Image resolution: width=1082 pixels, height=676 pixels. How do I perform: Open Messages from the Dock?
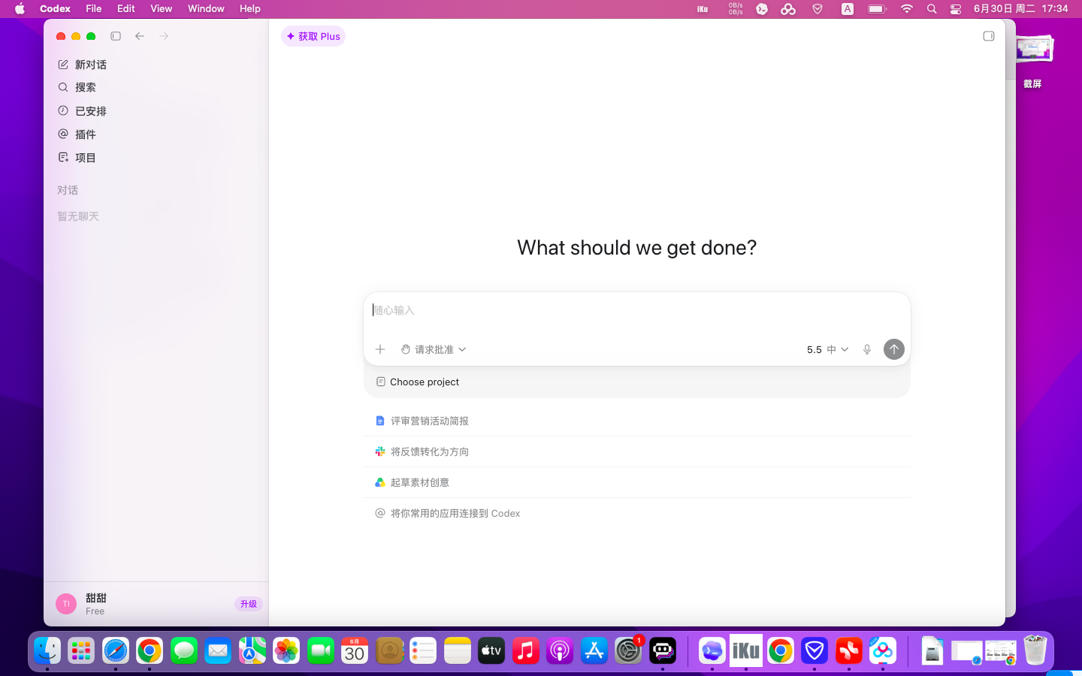point(184,650)
